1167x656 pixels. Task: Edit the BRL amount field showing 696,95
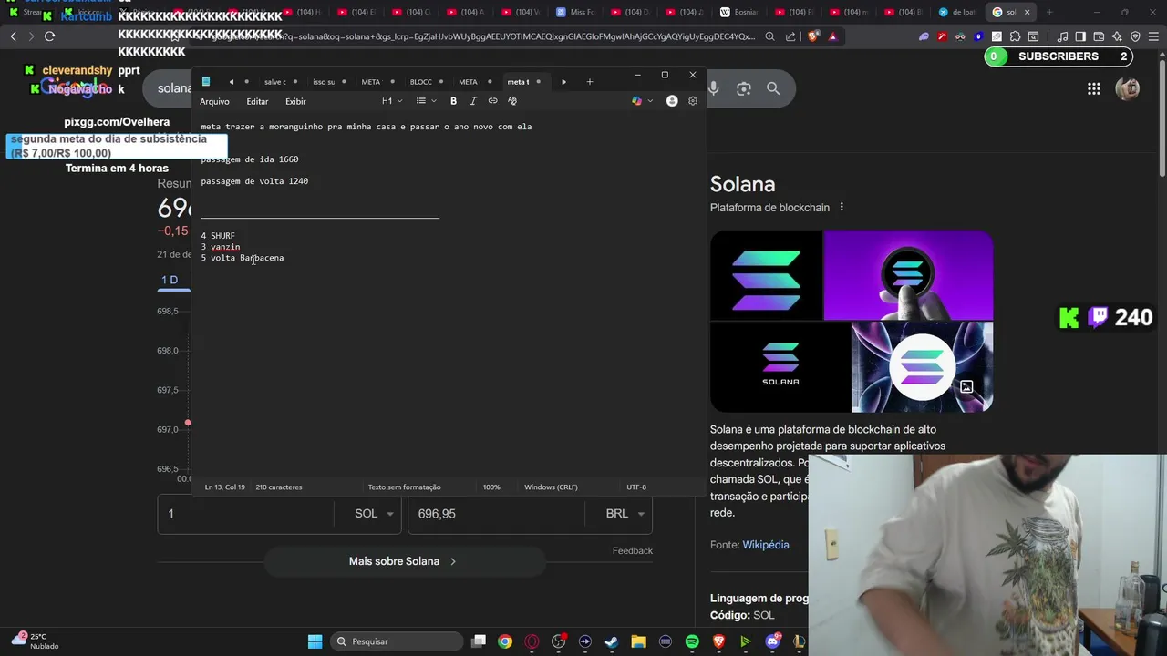click(x=496, y=514)
